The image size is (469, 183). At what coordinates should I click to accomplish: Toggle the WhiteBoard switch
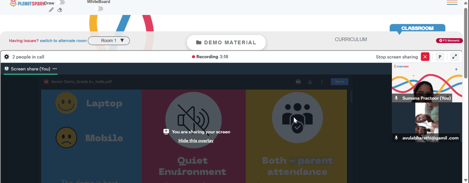coord(98,8)
